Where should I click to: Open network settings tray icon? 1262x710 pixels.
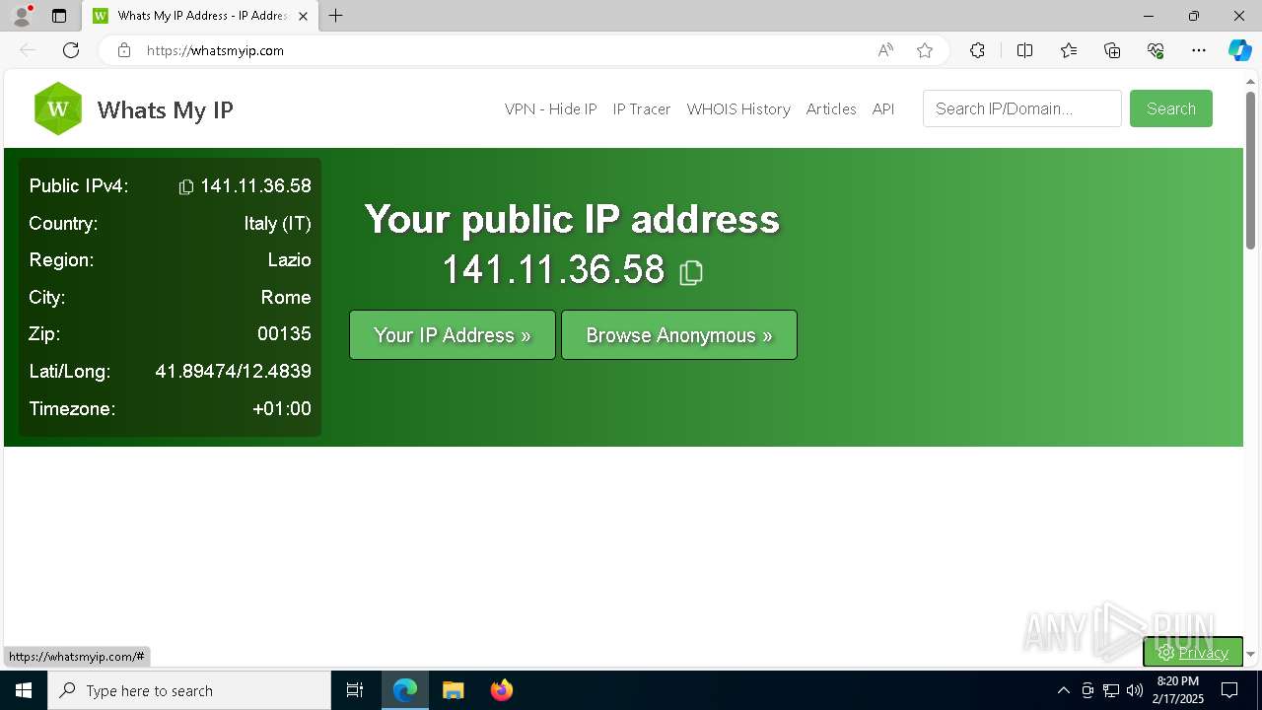pos(1111,690)
